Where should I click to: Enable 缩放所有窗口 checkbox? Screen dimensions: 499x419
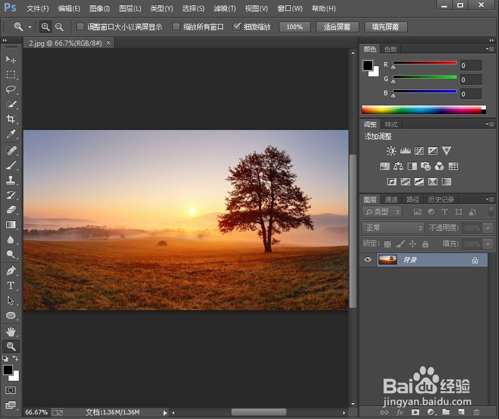point(176,27)
